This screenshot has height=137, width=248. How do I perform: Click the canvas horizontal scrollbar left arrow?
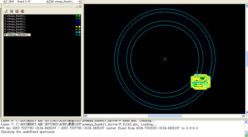click(86, 116)
